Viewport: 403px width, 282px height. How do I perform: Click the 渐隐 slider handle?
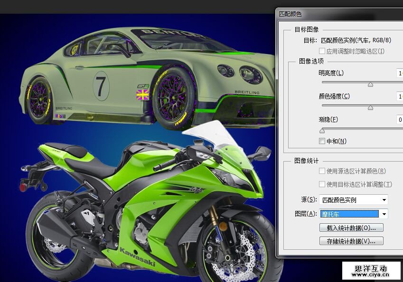point(322,130)
